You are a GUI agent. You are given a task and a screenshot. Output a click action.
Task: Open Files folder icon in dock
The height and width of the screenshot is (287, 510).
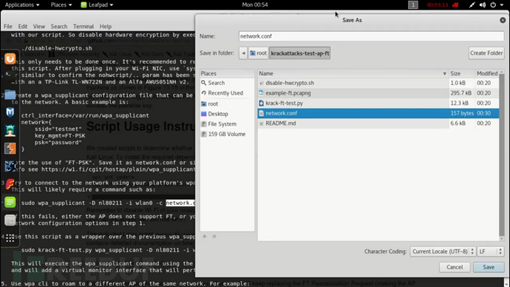[x=10, y=95]
